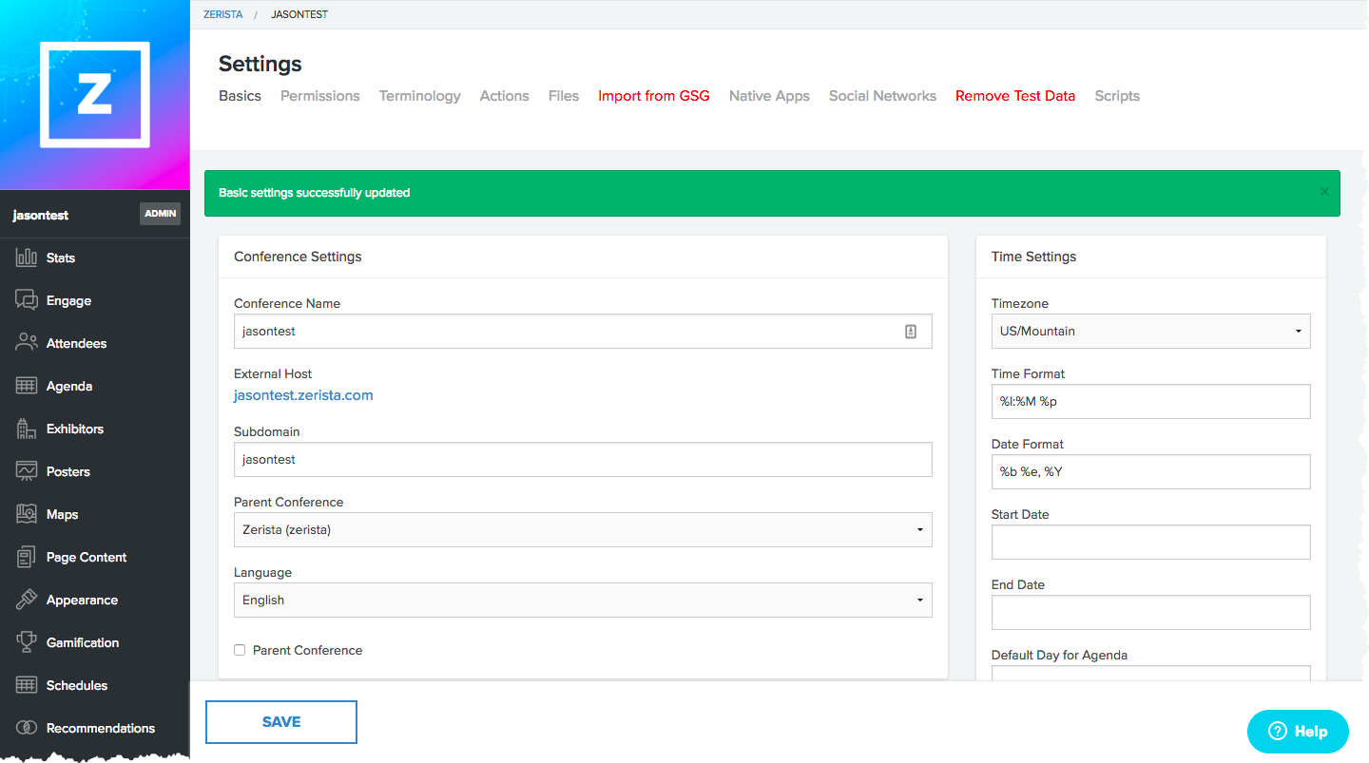Open the Native Apps tab

pos(769,96)
